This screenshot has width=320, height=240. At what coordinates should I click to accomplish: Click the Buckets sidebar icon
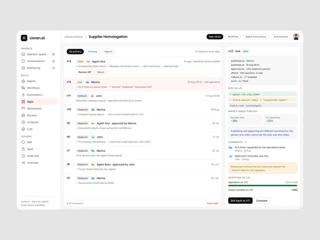coord(23,115)
